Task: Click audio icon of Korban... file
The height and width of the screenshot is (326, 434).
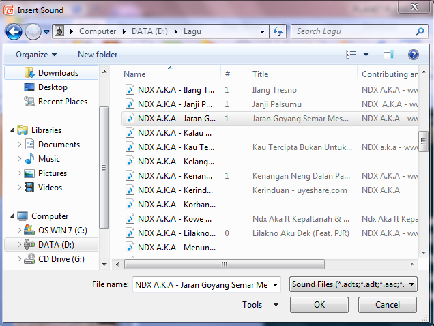Action: point(130,204)
